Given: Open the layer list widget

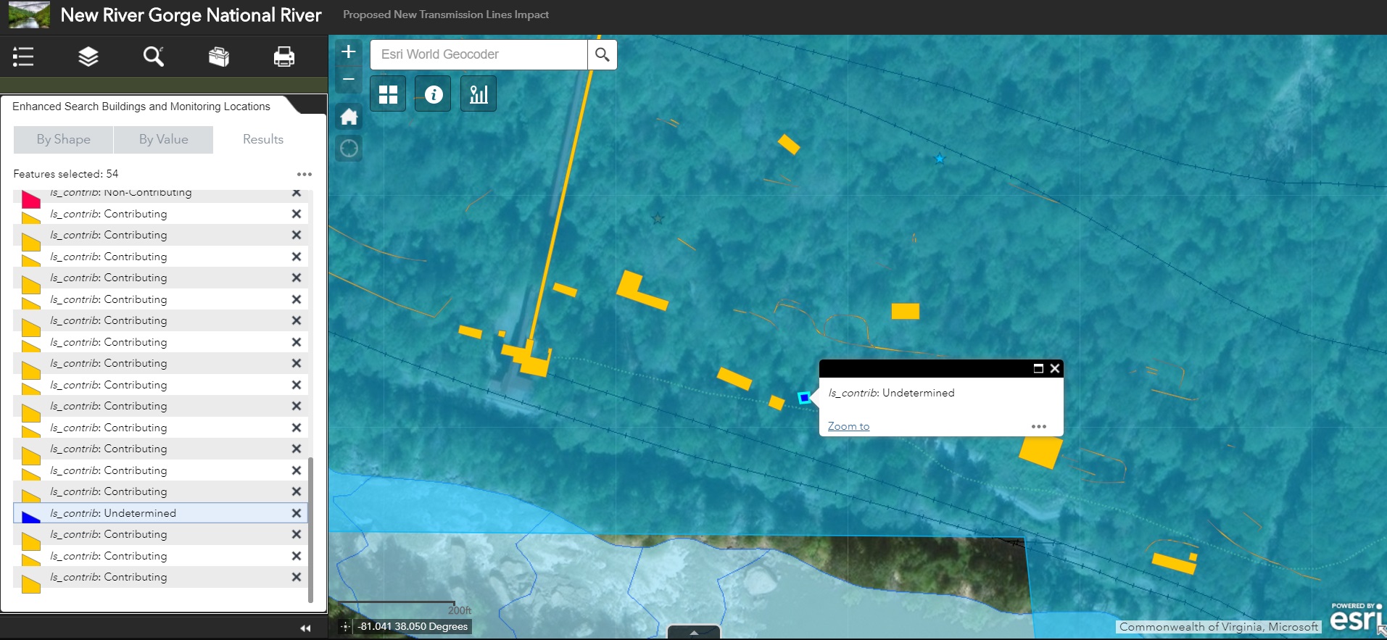Looking at the screenshot, I should coord(88,57).
